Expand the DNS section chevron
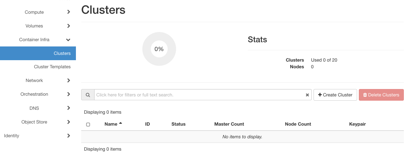 point(69,108)
